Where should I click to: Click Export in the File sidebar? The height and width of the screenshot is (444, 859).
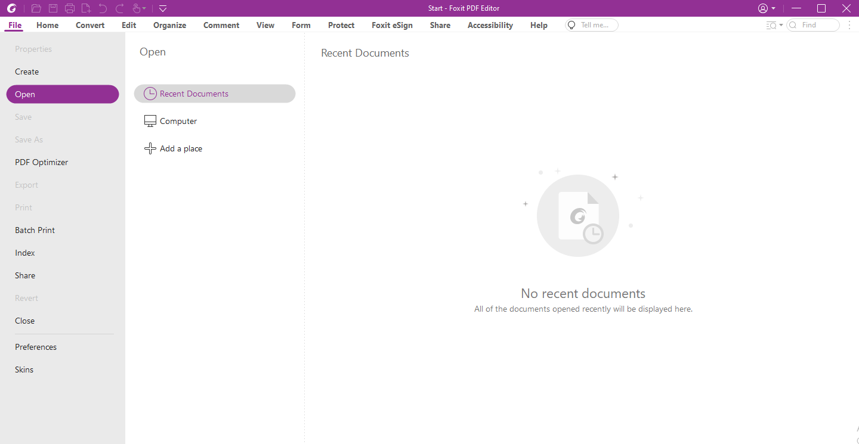pos(63,185)
